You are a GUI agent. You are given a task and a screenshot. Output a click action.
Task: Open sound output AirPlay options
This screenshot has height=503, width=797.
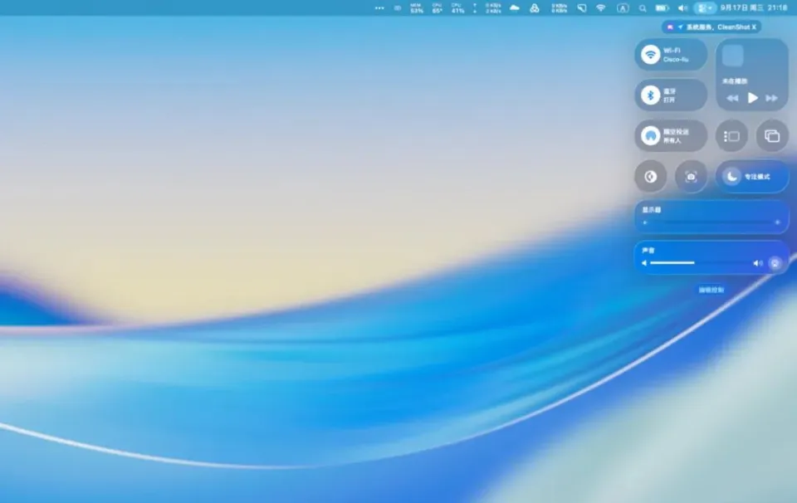pos(775,263)
